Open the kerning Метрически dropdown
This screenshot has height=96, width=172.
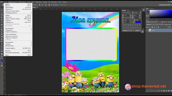[130, 18]
